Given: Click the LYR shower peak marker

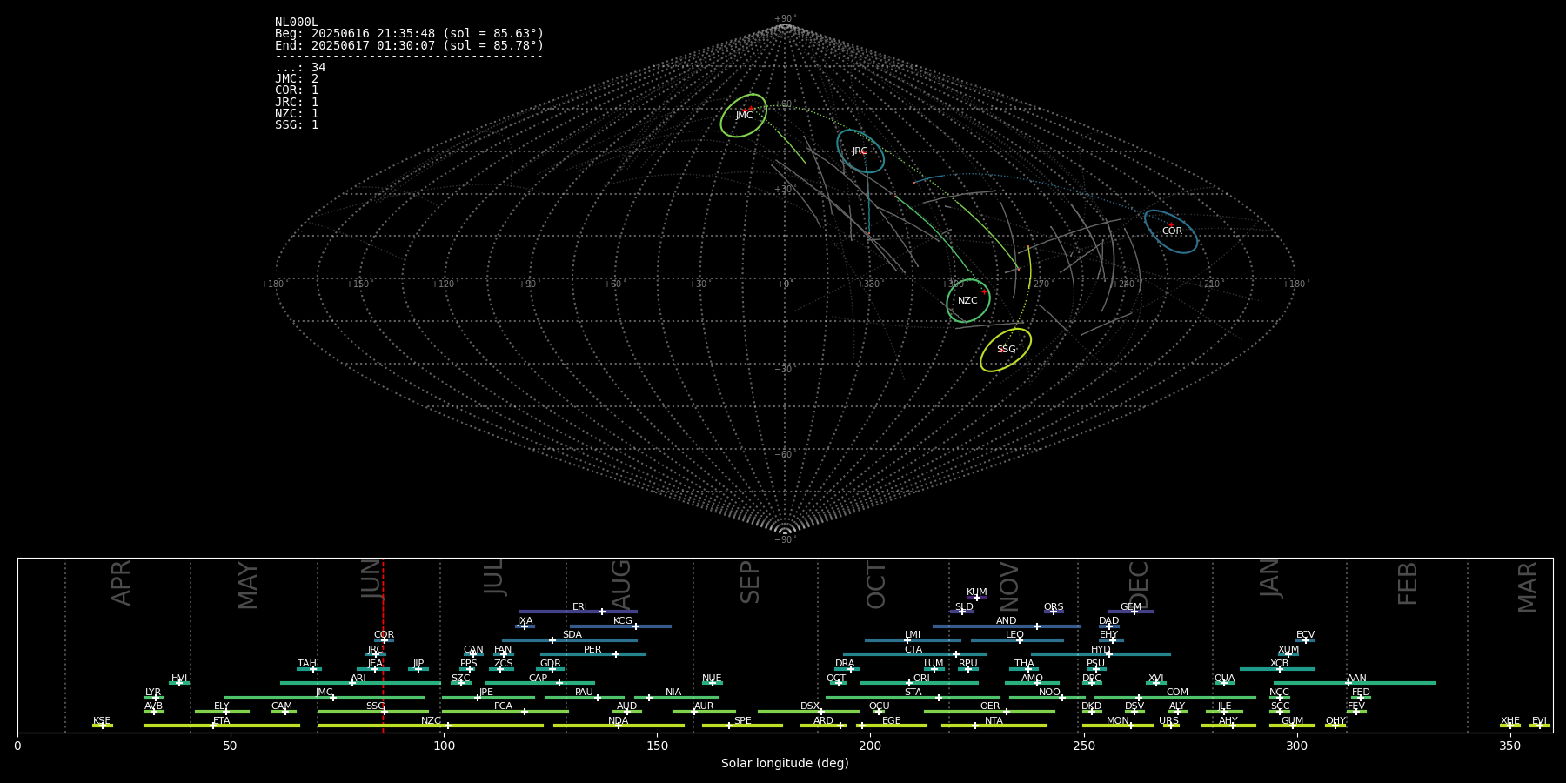Looking at the screenshot, I should 156,698.
